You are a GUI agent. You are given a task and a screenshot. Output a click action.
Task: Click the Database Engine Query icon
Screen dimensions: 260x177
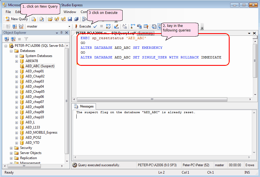click(34, 19)
